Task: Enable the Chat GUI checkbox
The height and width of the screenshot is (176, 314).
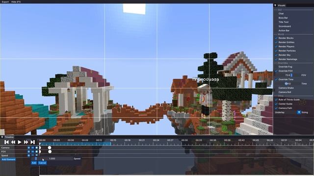Action: pos(276,14)
